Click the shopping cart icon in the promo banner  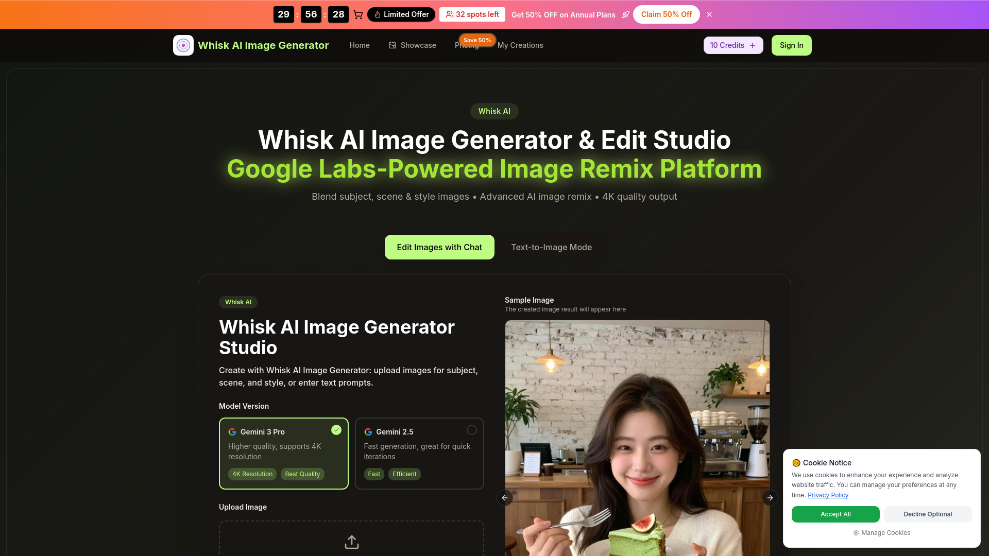point(357,14)
